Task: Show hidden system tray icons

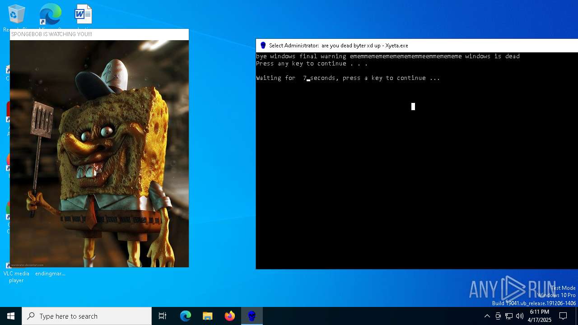Action: 487,316
